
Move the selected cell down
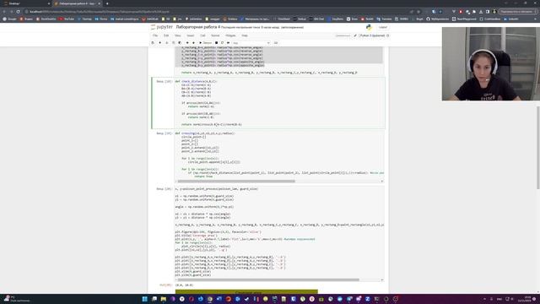tap(193, 43)
